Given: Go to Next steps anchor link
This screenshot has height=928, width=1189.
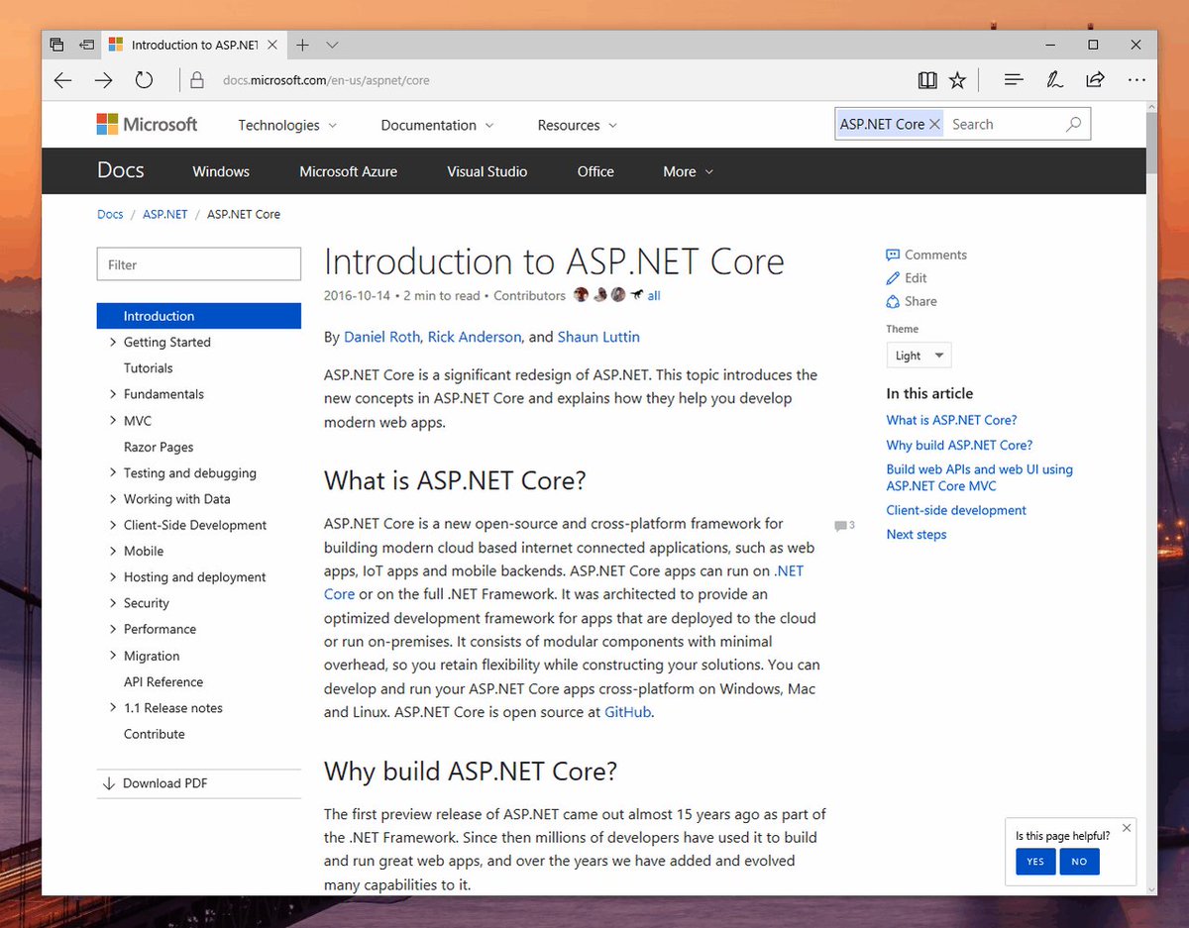Looking at the screenshot, I should coord(917,535).
